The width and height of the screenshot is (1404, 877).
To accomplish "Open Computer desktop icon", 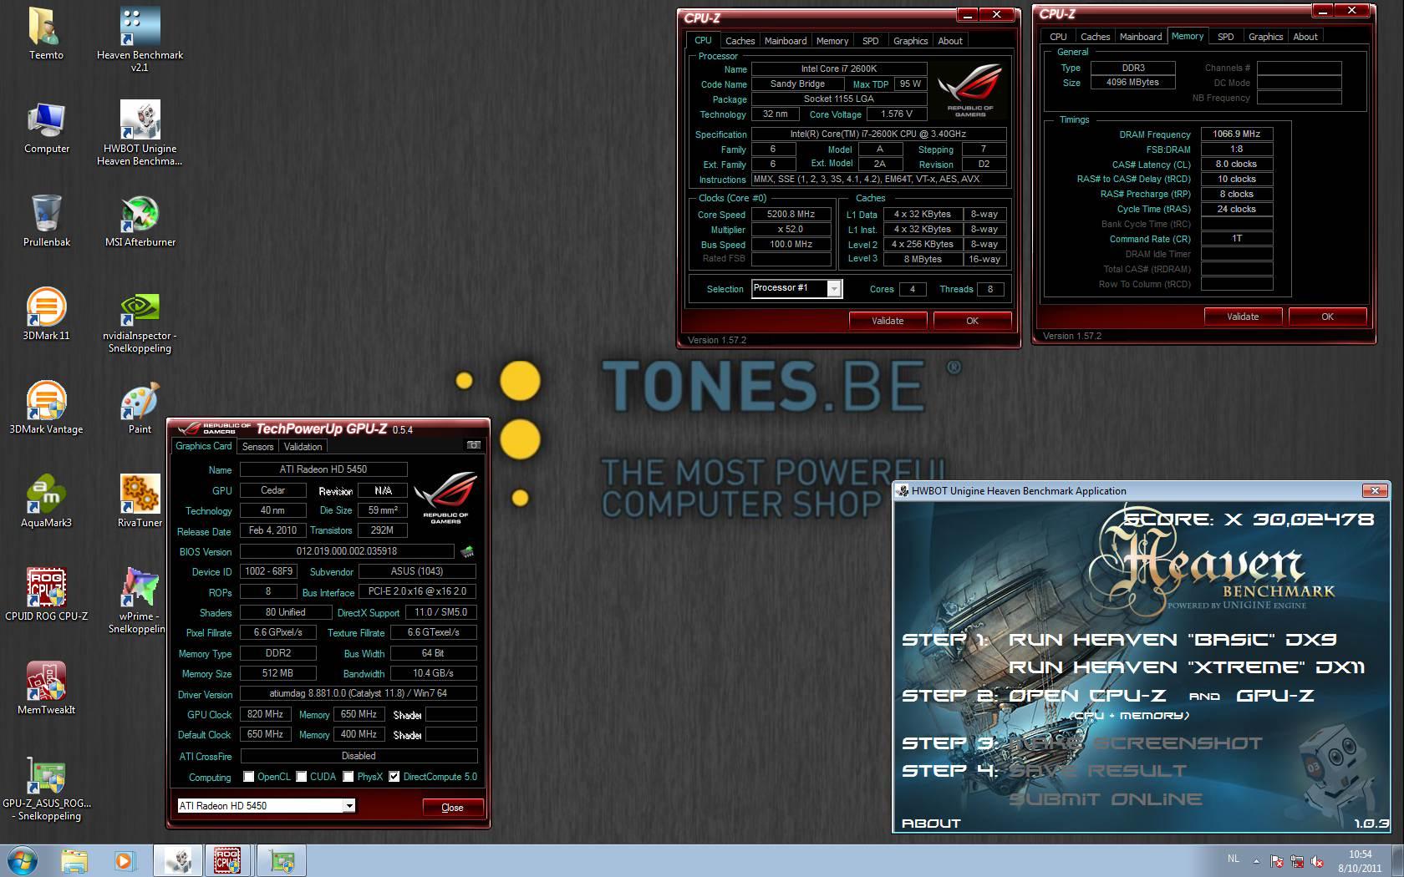I will click(46, 127).
